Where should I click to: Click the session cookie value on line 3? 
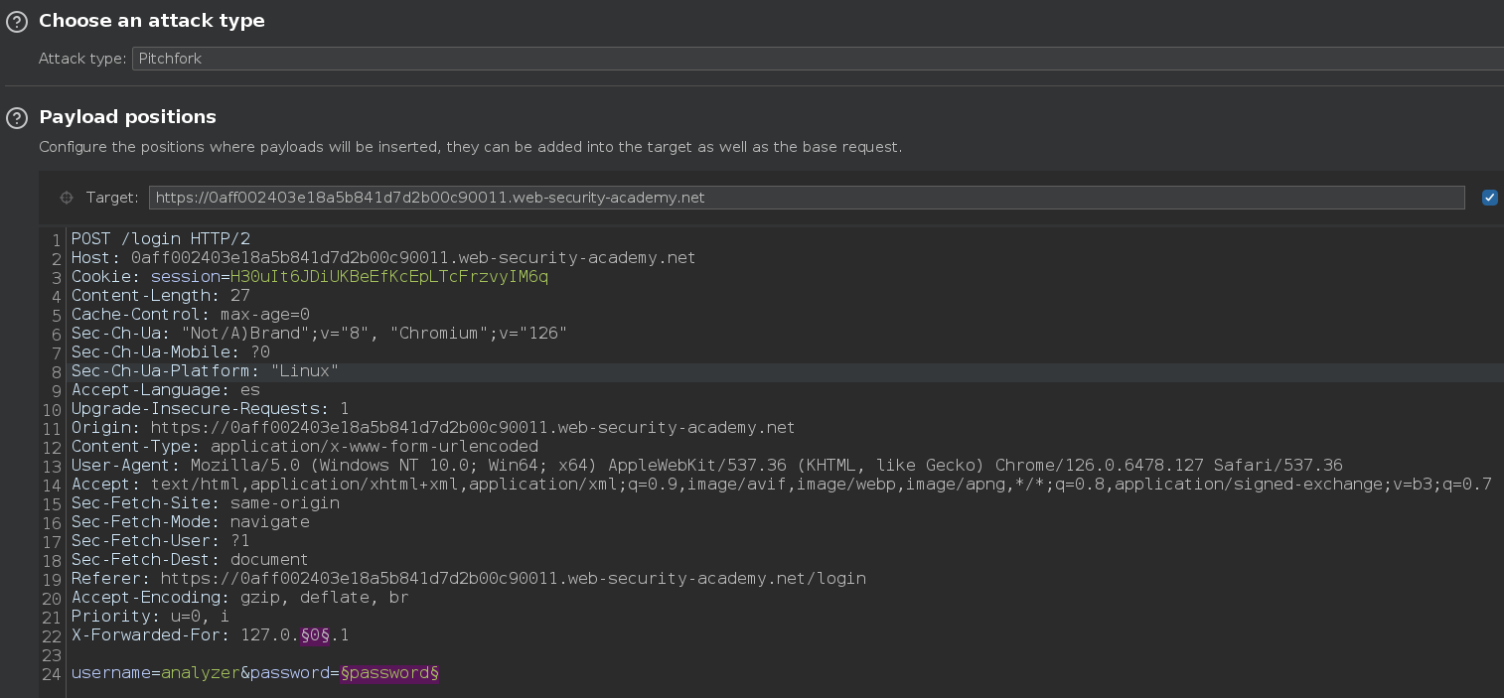[388, 277]
